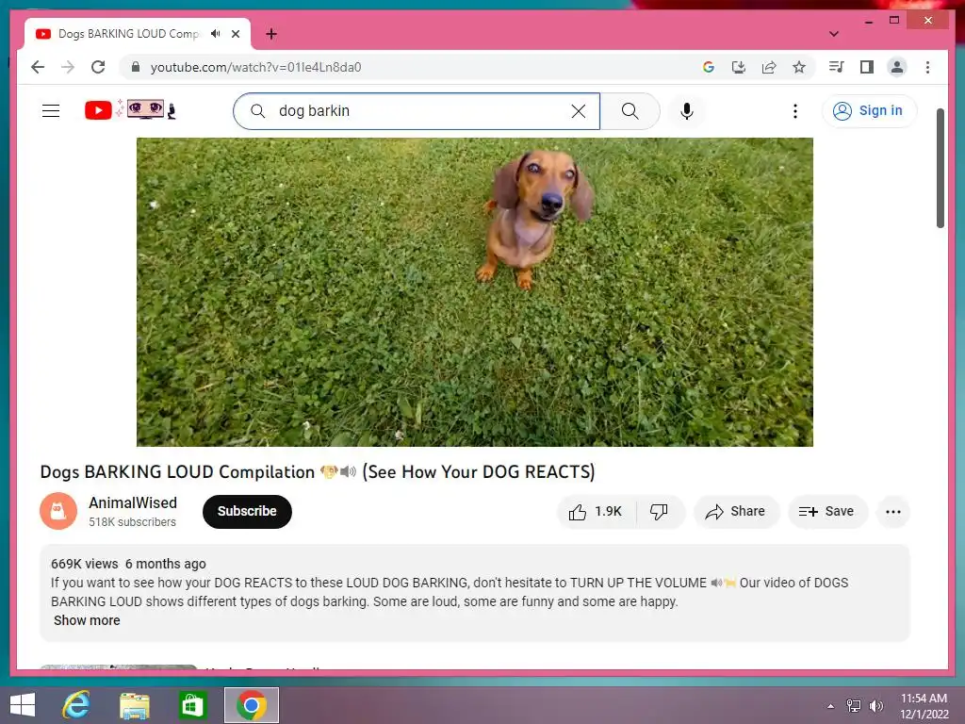Image resolution: width=965 pixels, height=724 pixels.
Task: Open media controls in Chrome toolbar
Action: pyautogui.click(x=837, y=67)
